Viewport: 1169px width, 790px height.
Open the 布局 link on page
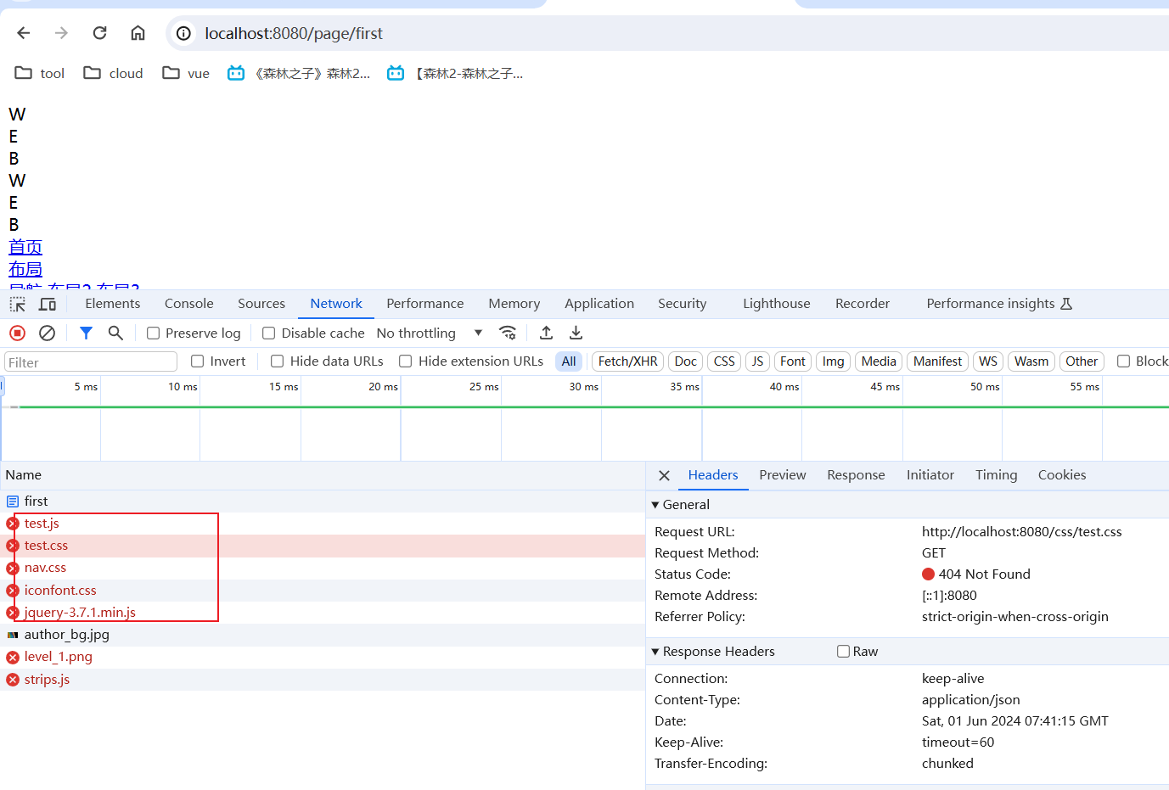coord(25,269)
